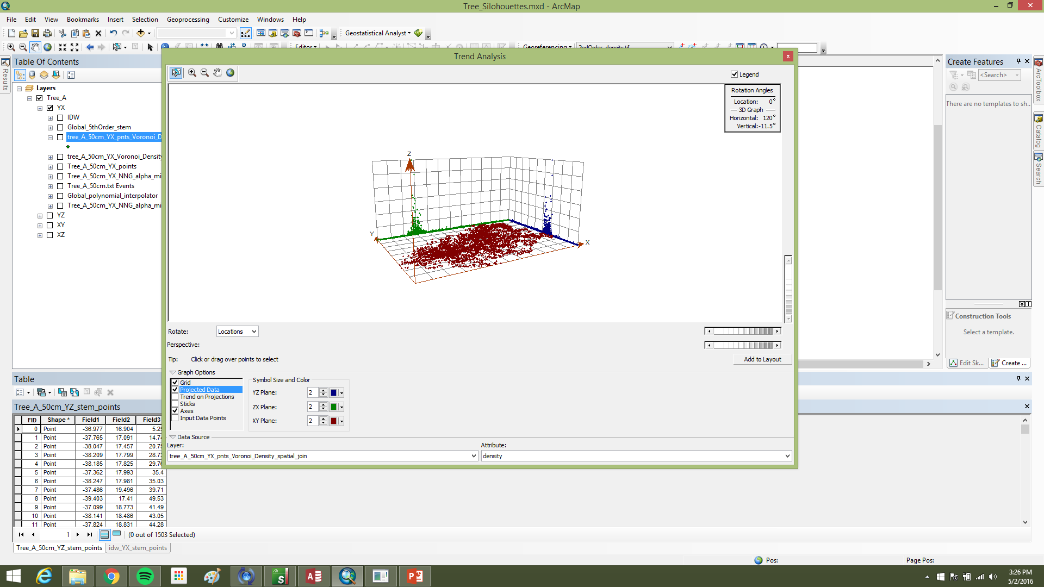Viewport: 1044px width, 587px height.
Task: Open Chrome from the Windows taskbar
Action: [x=111, y=576]
